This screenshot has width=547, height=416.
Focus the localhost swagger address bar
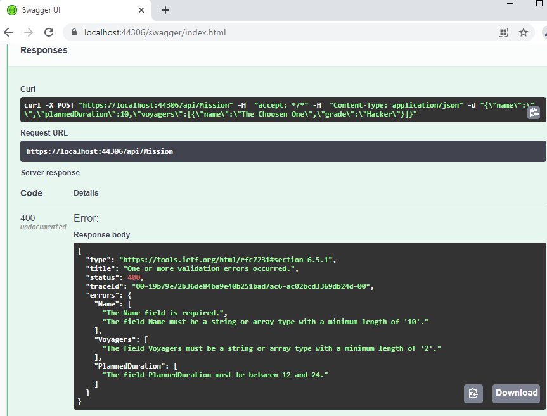[254, 32]
